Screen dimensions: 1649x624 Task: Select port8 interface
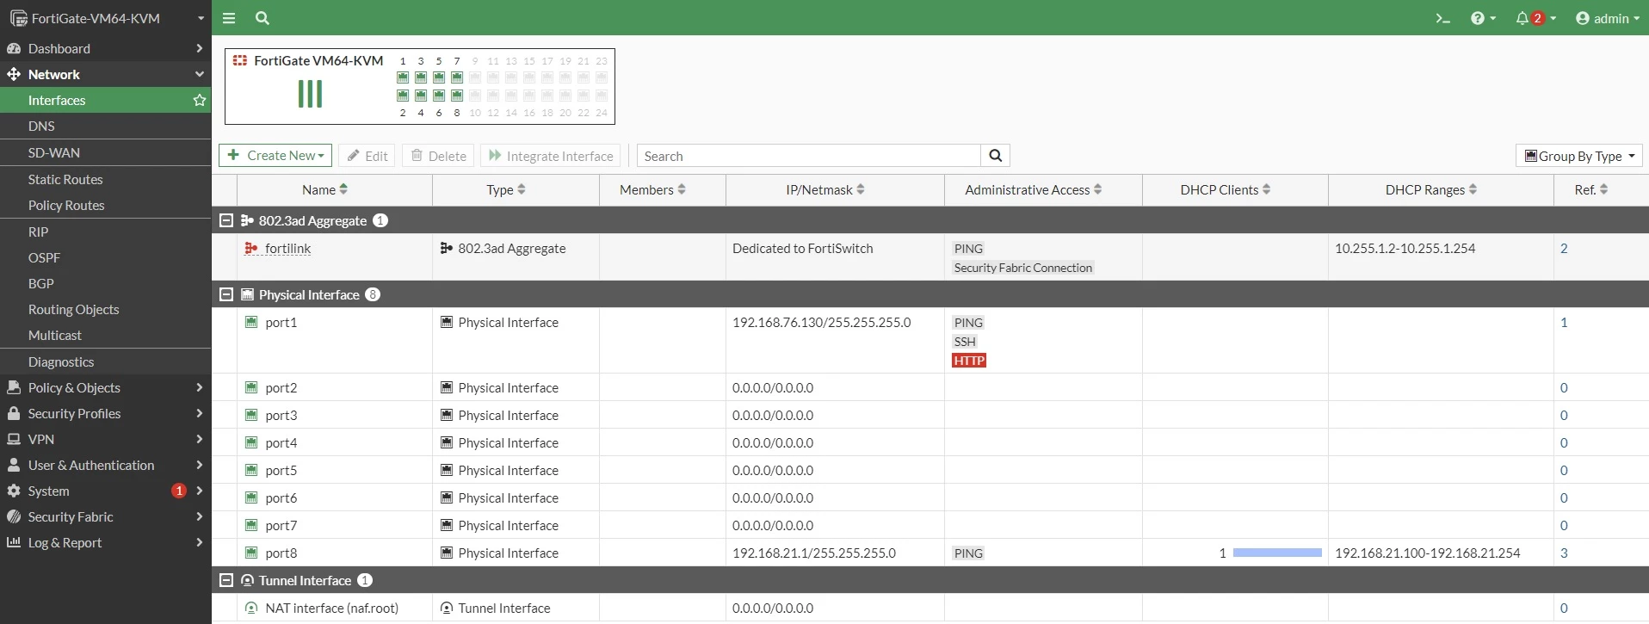(x=930, y=553)
